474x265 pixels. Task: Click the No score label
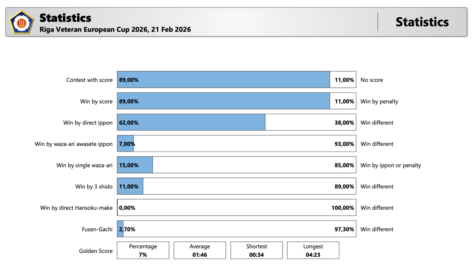372,80
